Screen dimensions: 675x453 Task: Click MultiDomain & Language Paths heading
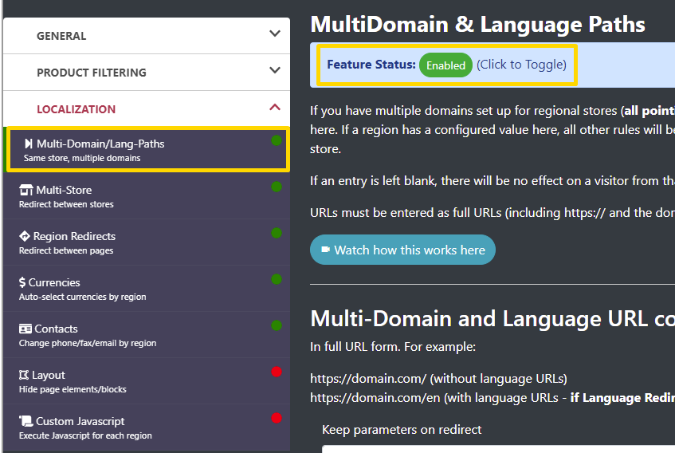tap(477, 24)
